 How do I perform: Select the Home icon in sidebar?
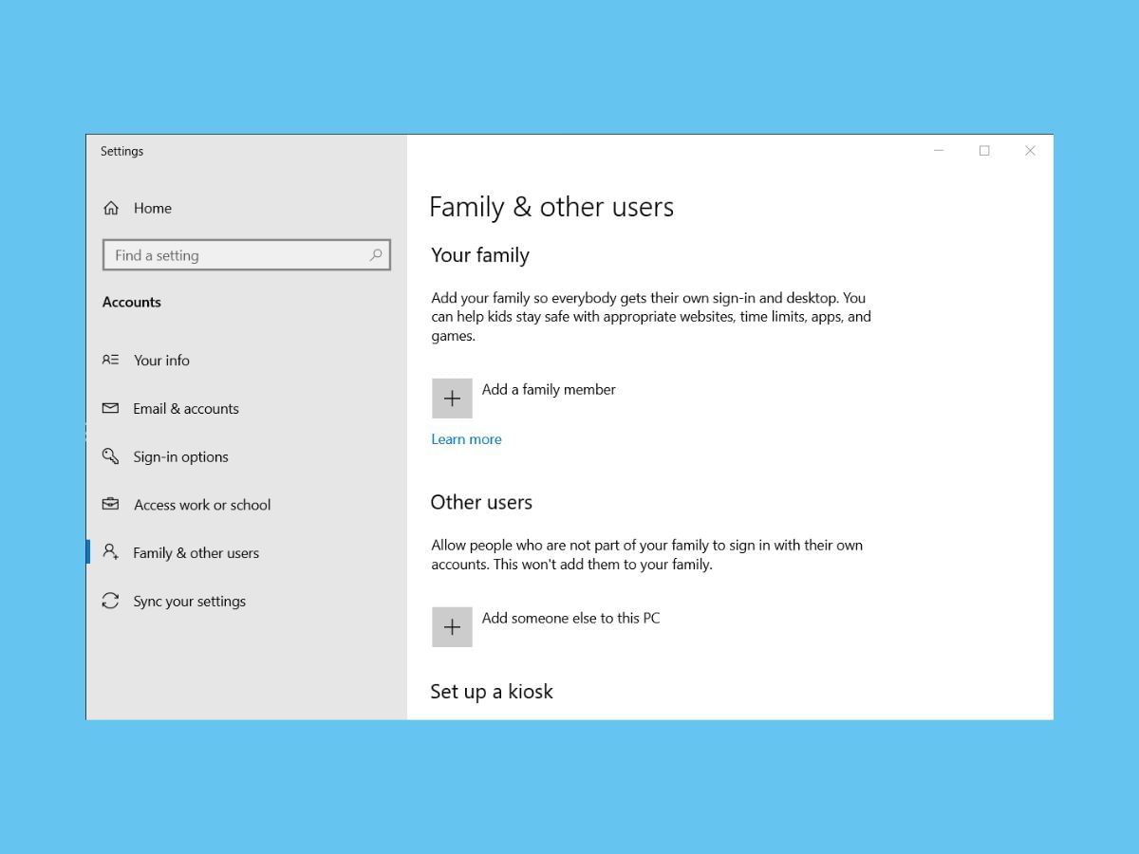click(111, 208)
